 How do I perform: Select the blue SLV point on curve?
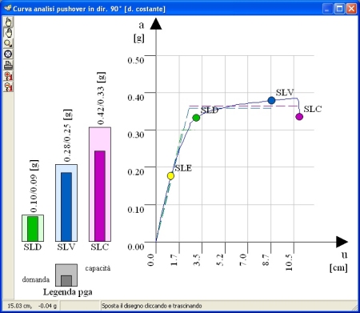(271, 100)
